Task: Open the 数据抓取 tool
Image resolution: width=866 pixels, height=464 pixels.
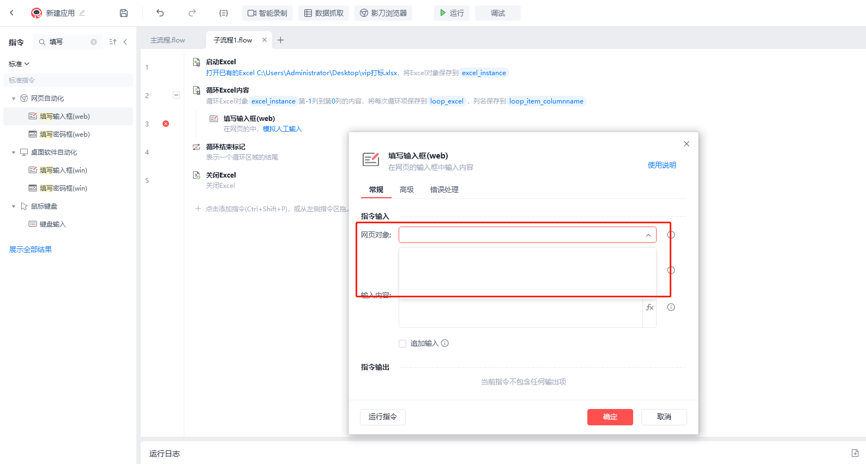Action: click(x=324, y=13)
